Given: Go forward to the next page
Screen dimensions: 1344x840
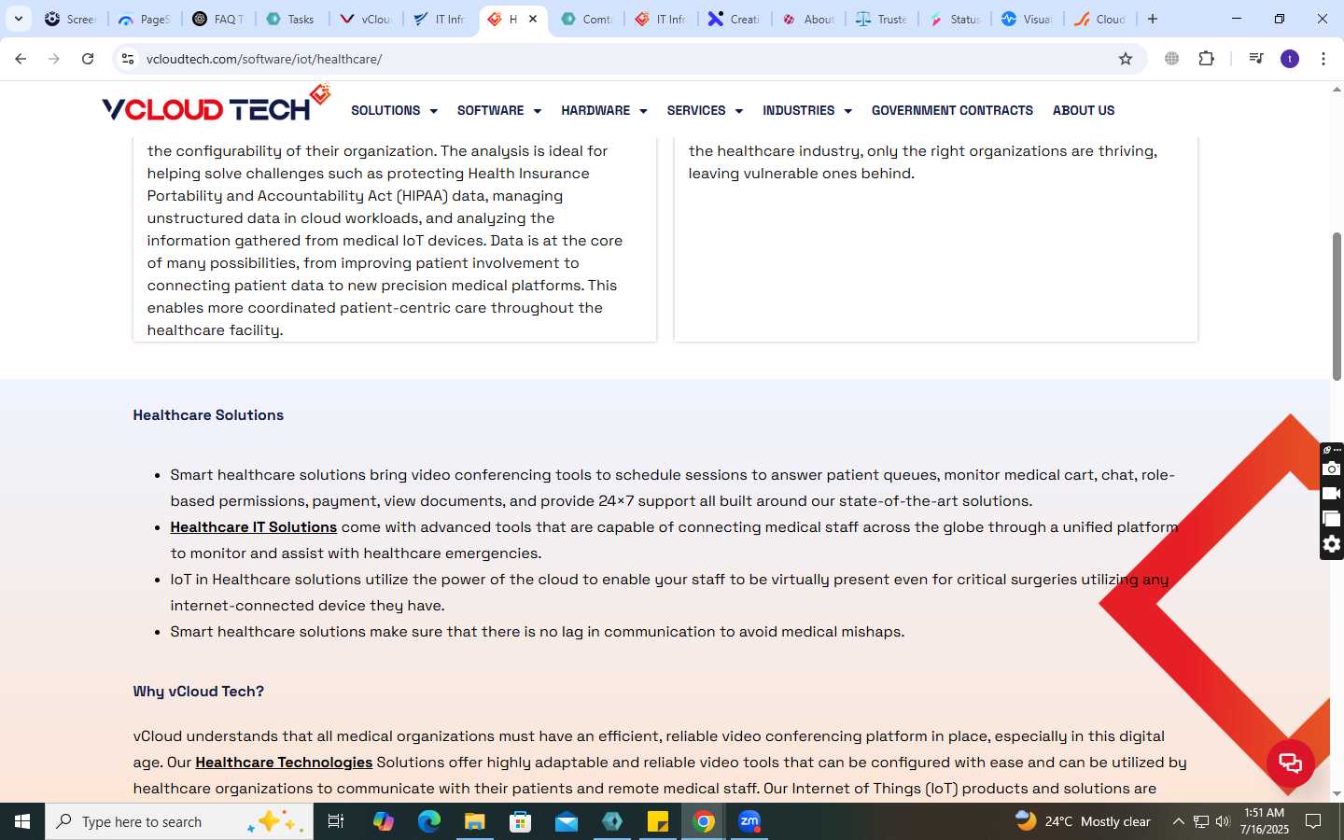Looking at the screenshot, I should click(x=54, y=59).
